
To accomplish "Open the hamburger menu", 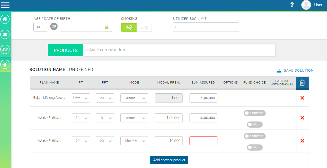I will (x=5, y=5).
